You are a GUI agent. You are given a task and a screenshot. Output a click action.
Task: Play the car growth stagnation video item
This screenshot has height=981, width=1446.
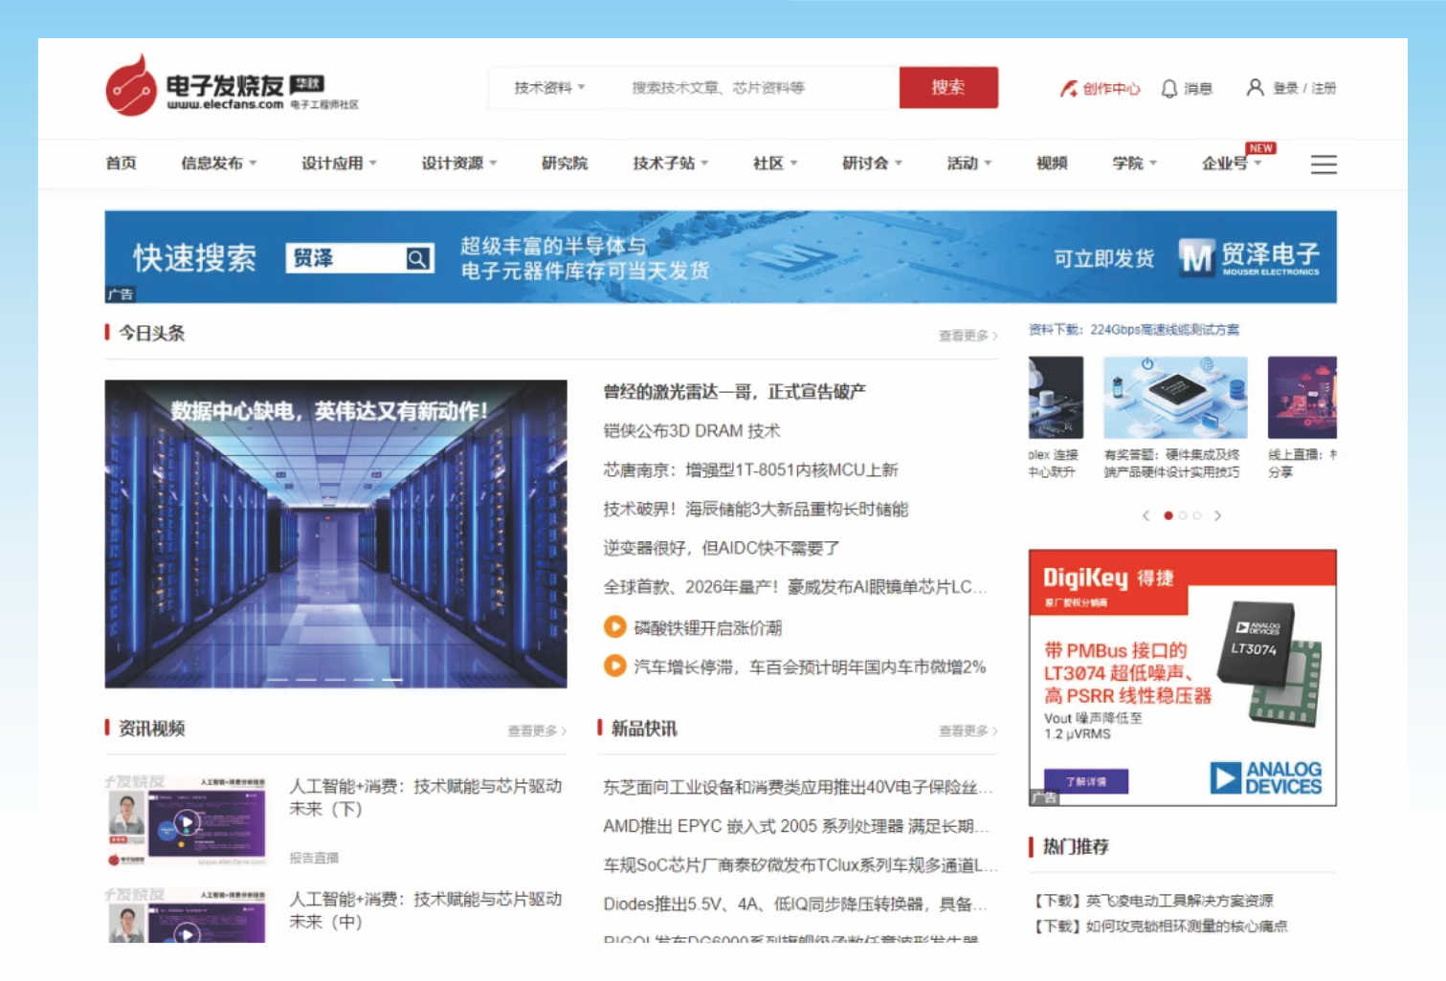click(x=614, y=666)
